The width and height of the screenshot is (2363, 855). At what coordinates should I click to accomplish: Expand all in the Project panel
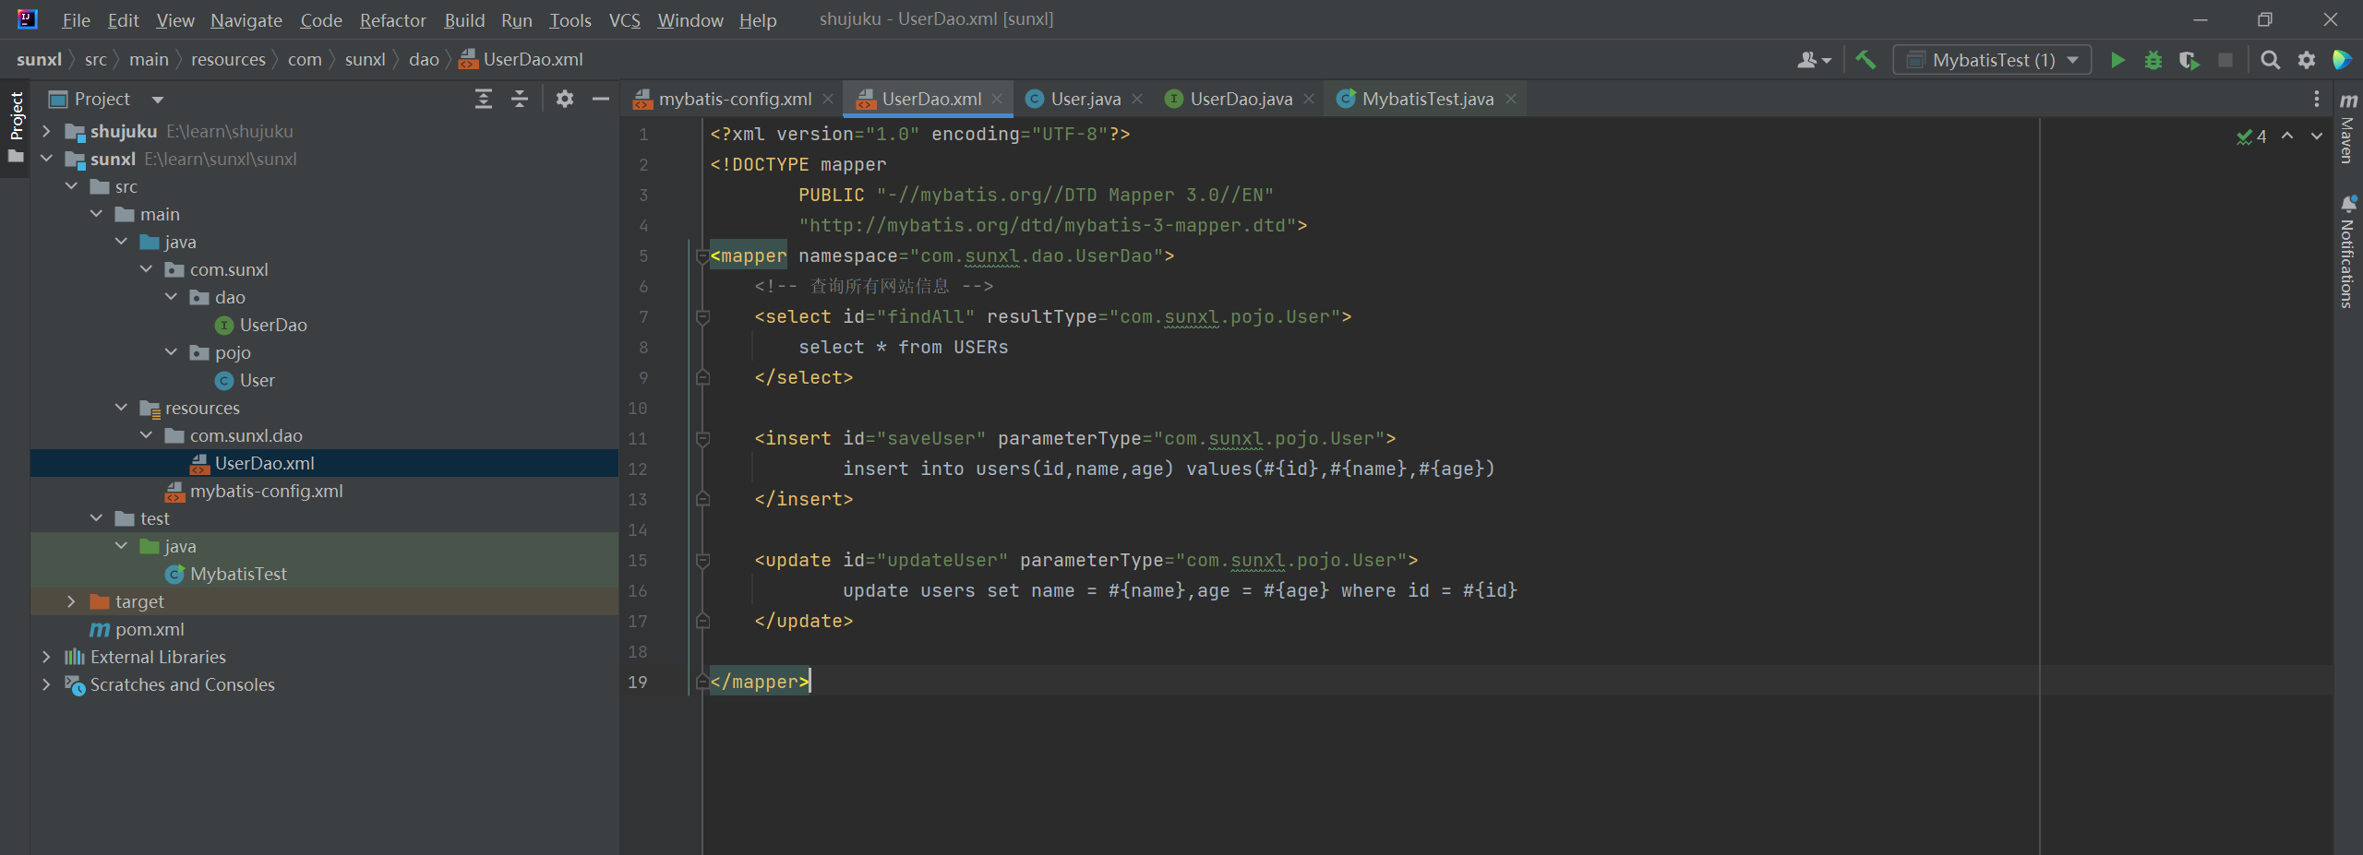(483, 99)
